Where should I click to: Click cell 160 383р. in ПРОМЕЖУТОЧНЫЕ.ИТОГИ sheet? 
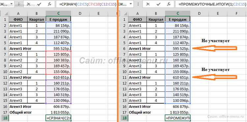coord(178,60)
